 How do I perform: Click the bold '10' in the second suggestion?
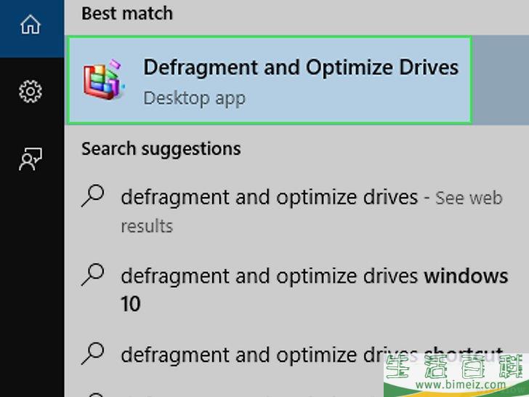click(x=131, y=303)
